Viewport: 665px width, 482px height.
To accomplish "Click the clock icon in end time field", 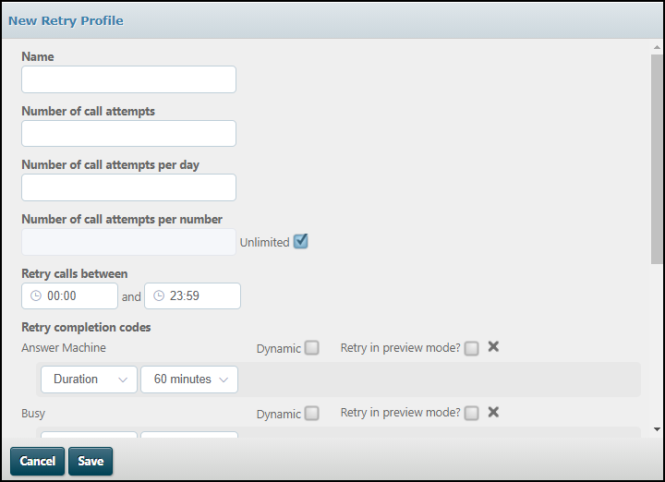I will tap(159, 296).
